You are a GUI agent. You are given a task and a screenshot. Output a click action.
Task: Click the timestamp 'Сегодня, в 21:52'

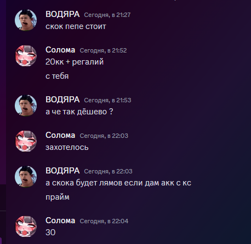pyautogui.click(x=103, y=50)
